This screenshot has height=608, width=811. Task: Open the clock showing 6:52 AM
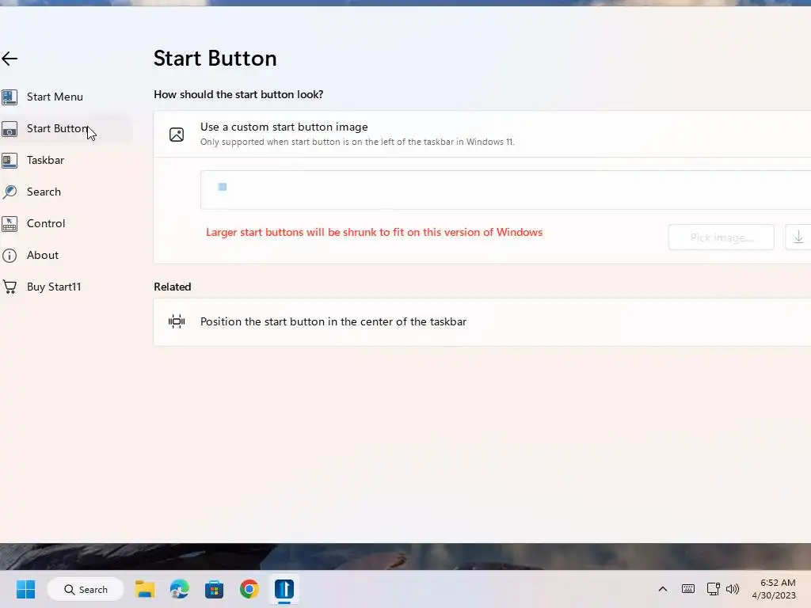[775, 589]
